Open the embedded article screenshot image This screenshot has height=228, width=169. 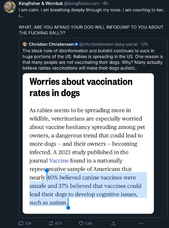click(88, 143)
